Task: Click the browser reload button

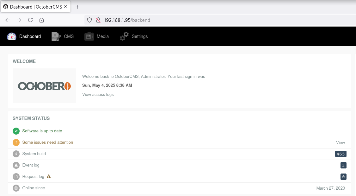Action: [x=30, y=20]
